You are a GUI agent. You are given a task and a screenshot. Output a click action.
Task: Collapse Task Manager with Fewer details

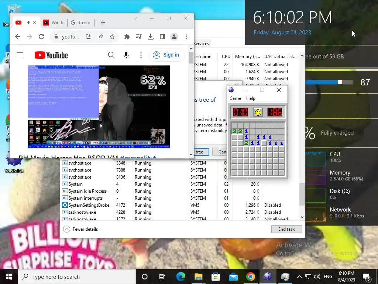pyautogui.click(x=80, y=229)
